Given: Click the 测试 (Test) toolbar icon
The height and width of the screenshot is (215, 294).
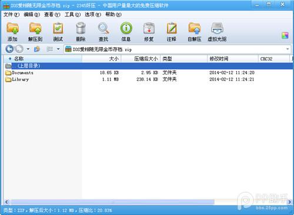Looking at the screenshot, I should (58, 29).
